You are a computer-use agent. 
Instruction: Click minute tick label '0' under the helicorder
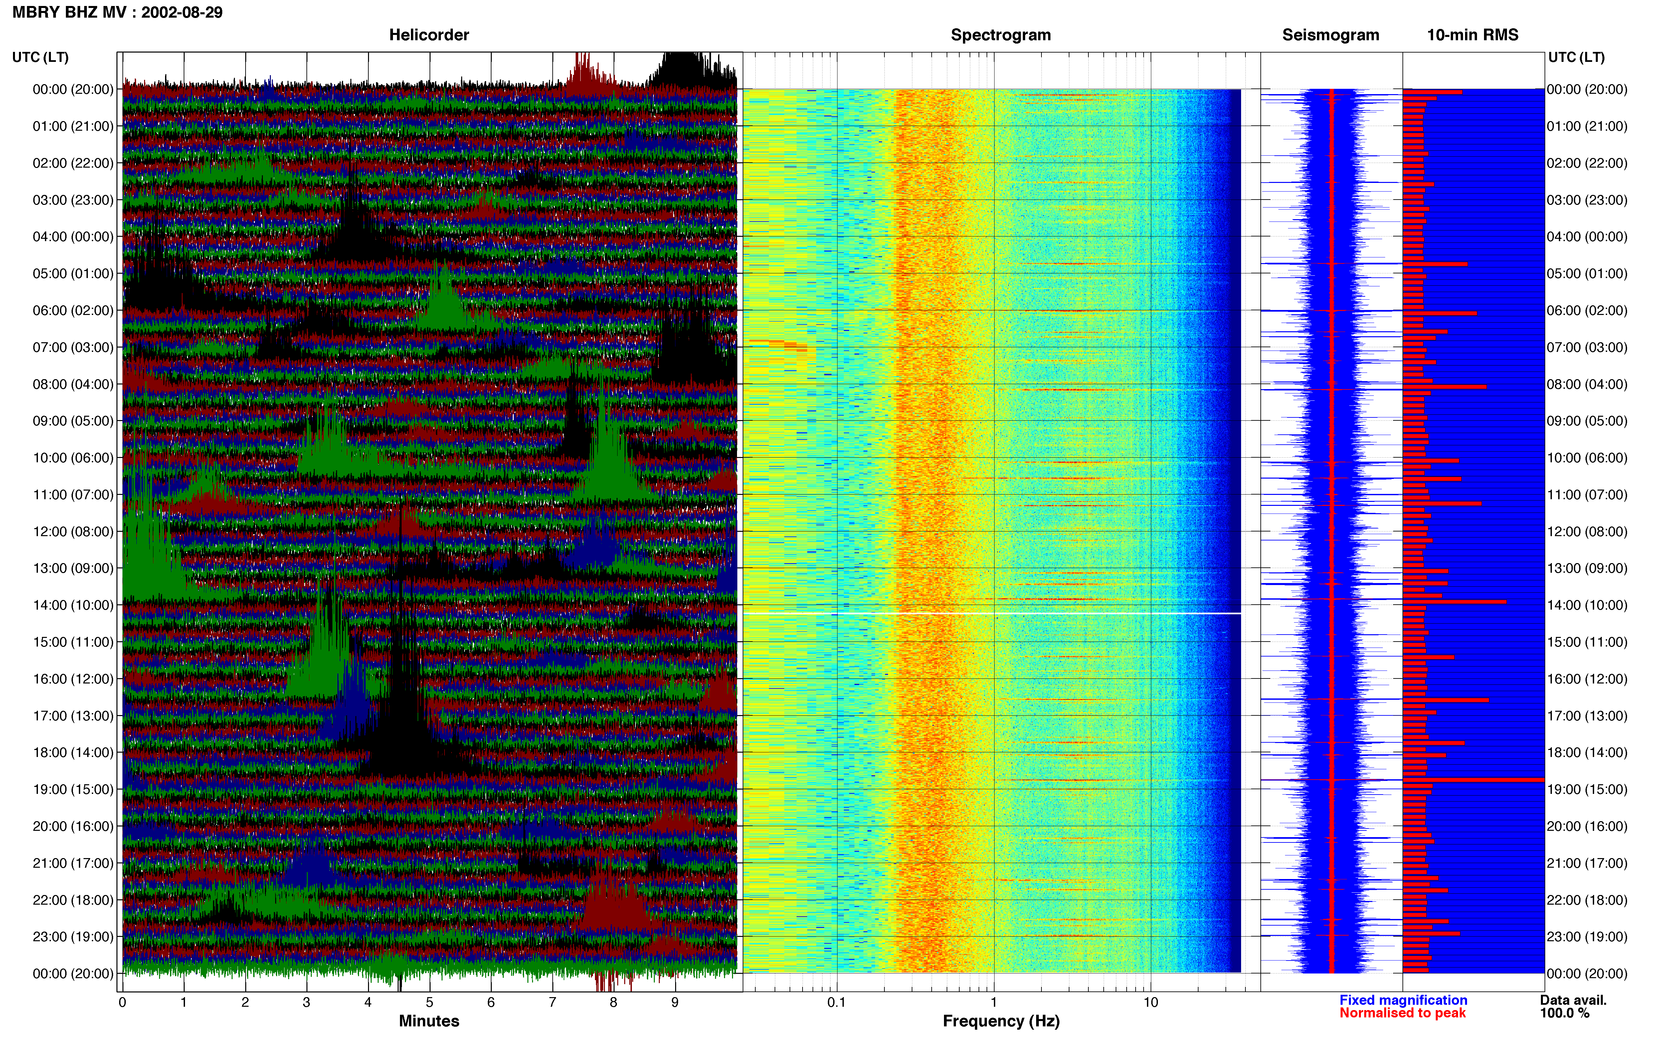122,1002
